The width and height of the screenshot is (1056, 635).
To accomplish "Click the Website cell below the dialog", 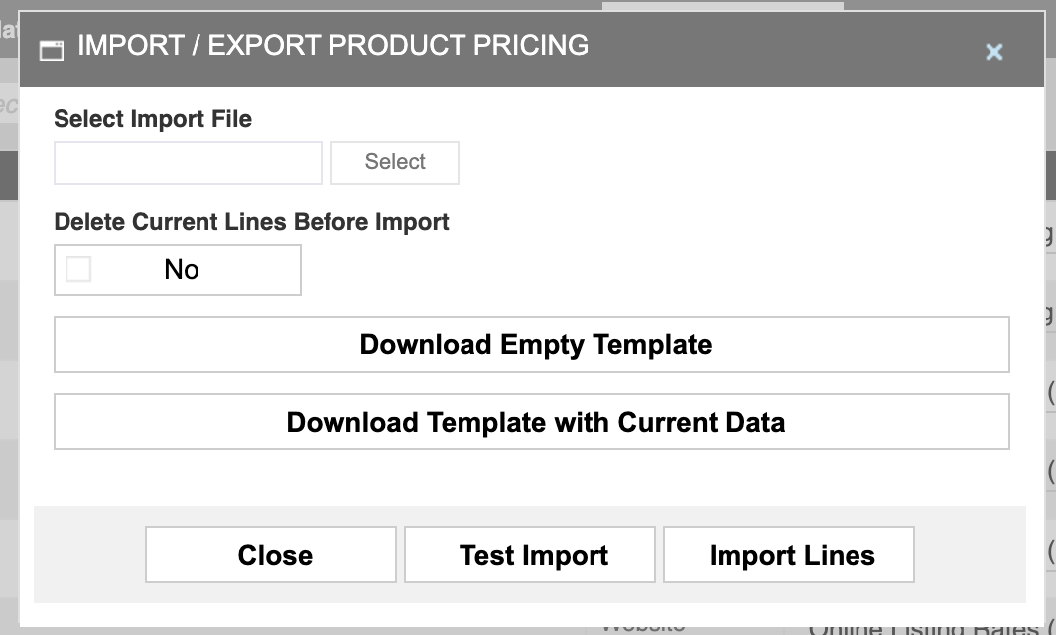I will tap(643, 626).
